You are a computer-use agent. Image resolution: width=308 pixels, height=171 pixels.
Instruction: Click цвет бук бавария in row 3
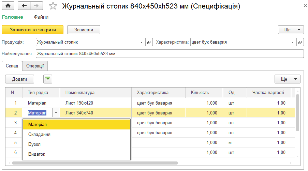[158, 123]
